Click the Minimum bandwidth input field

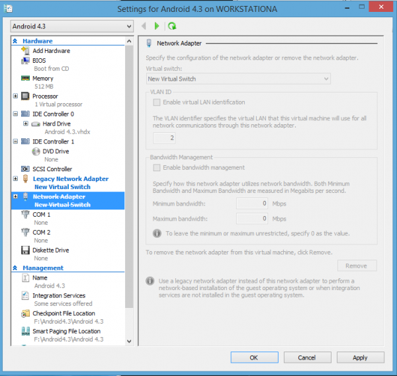tap(252, 204)
